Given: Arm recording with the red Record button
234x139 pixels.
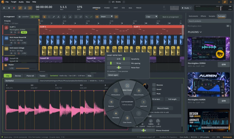Looking at the screenshot, I should 14,8.
